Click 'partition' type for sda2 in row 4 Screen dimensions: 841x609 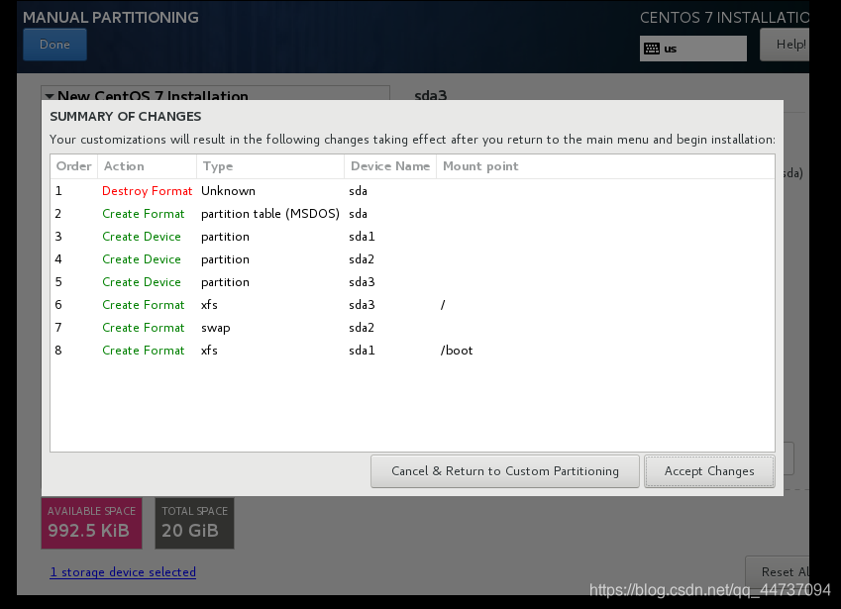[225, 260]
